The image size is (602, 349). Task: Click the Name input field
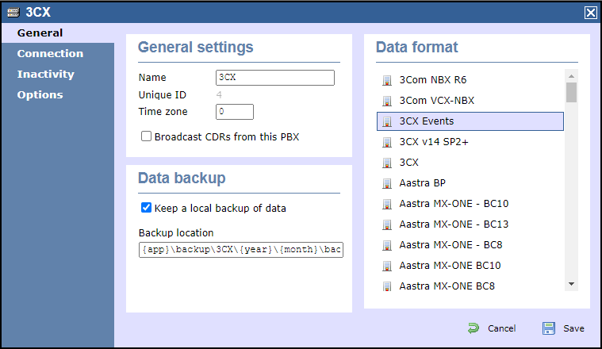pyautogui.click(x=275, y=78)
